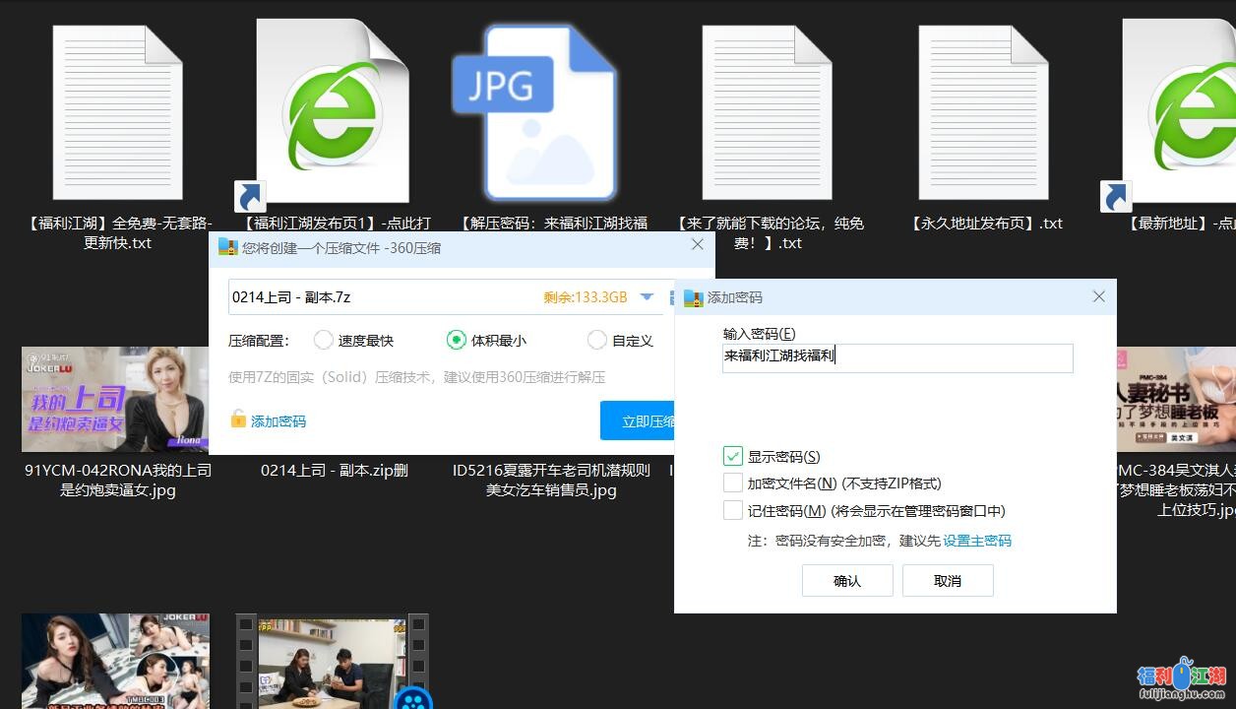Expand the archive path dropdown arrow

click(x=647, y=296)
